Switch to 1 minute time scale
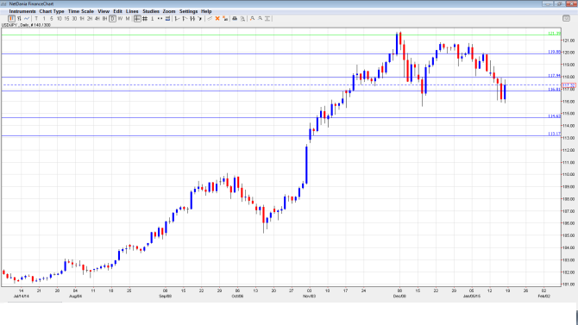Image resolution: width=578 pixels, height=325 pixels. (x=44, y=18)
